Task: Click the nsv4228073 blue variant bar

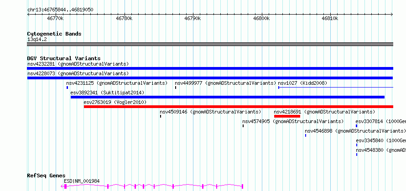Action: point(210,78)
